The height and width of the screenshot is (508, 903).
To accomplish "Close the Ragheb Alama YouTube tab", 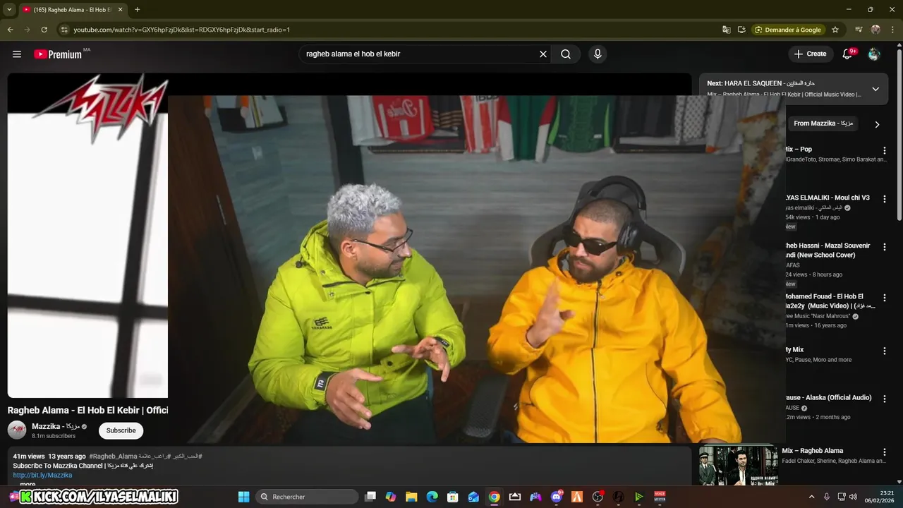I will tap(120, 10).
